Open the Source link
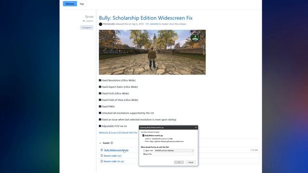The height and width of the screenshot is (173, 308). (x=114, y=133)
